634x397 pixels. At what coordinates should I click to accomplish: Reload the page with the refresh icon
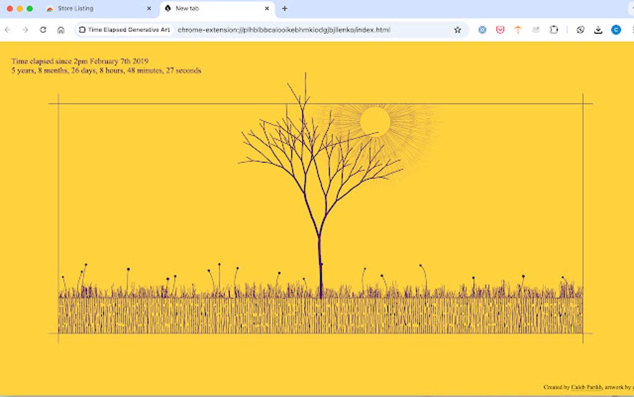(x=42, y=29)
